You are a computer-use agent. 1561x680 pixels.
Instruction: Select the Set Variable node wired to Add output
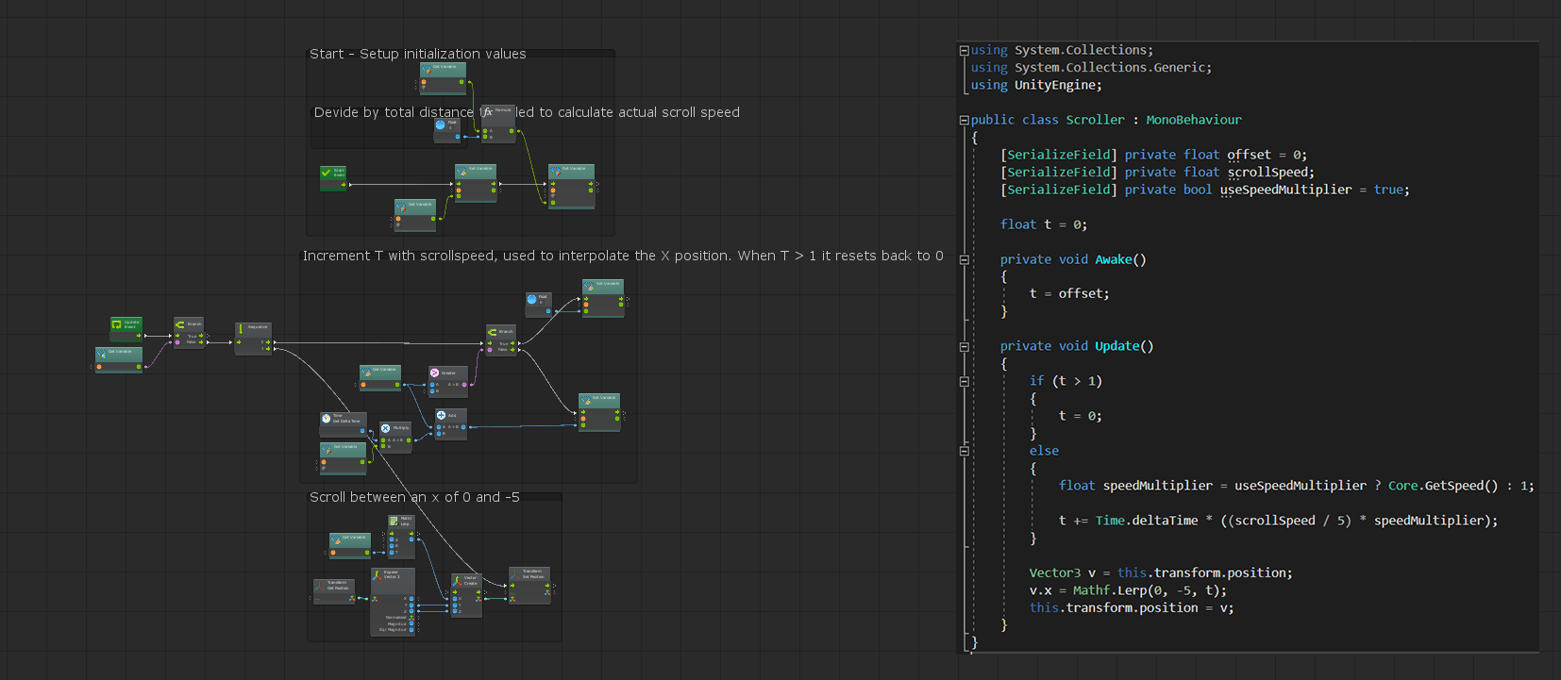pos(599,412)
